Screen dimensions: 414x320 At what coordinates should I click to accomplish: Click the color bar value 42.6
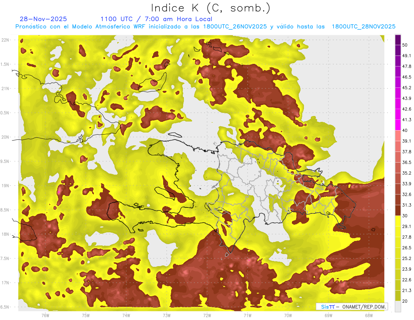[407, 109]
